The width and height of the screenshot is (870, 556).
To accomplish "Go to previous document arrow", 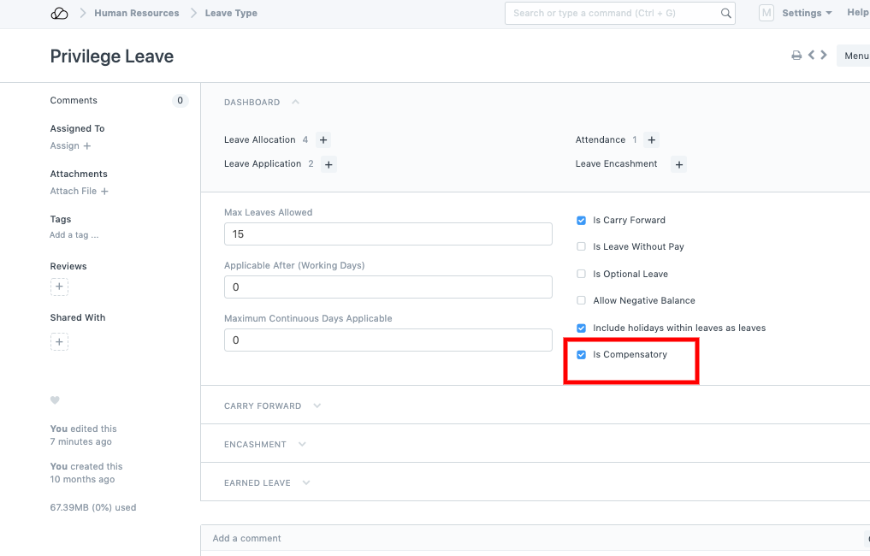I will 811,56.
